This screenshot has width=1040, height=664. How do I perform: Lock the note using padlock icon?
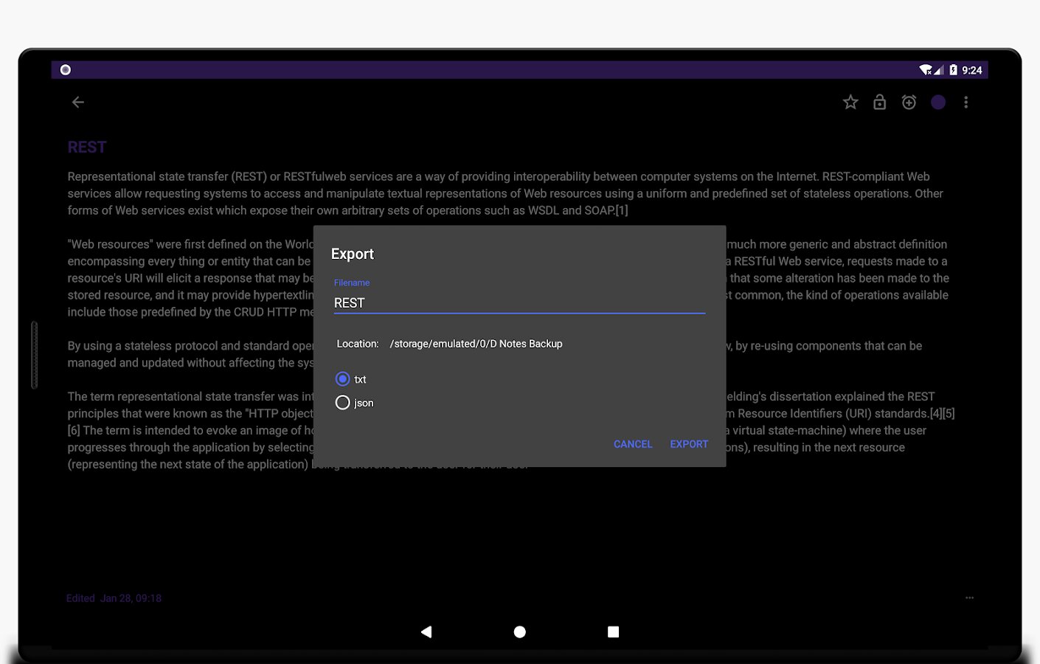879,102
